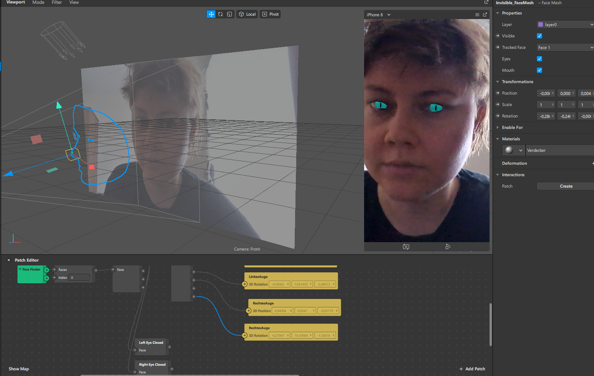Select the Scale manipulator tool
The height and width of the screenshot is (376, 594).
pos(230,14)
